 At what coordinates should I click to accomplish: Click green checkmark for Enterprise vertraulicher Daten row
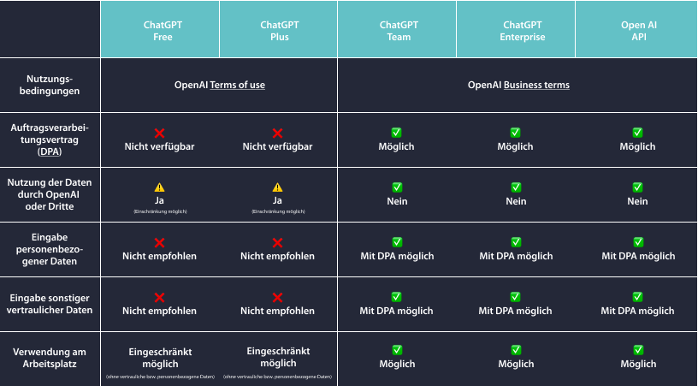[515, 297]
